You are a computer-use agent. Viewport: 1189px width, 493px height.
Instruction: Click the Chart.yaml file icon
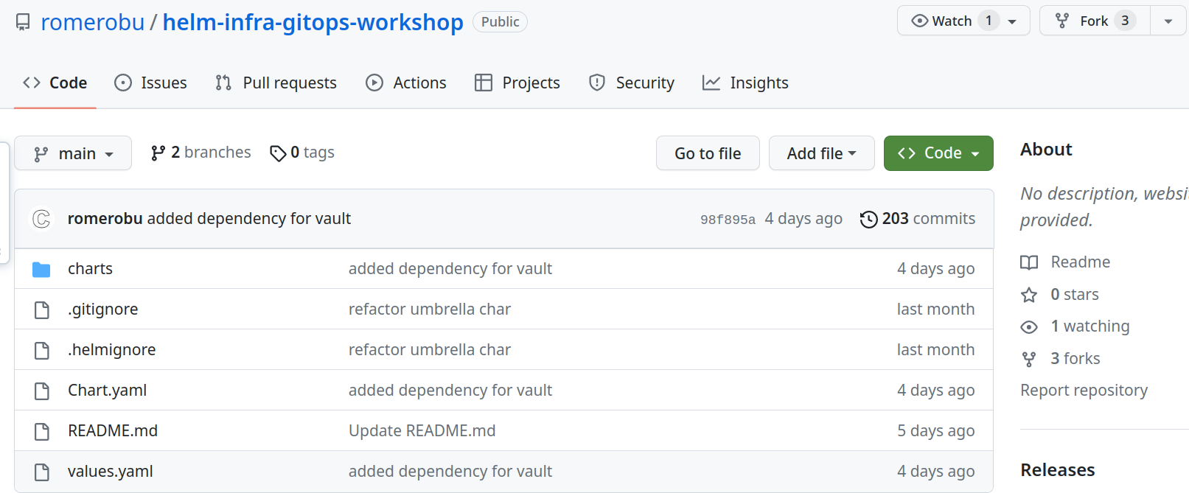(x=42, y=391)
